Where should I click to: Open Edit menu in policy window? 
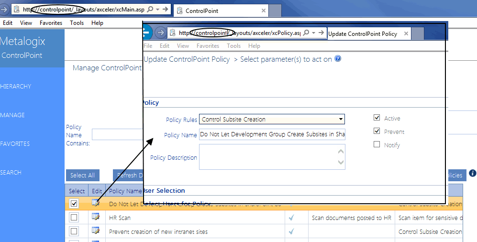click(165, 46)
